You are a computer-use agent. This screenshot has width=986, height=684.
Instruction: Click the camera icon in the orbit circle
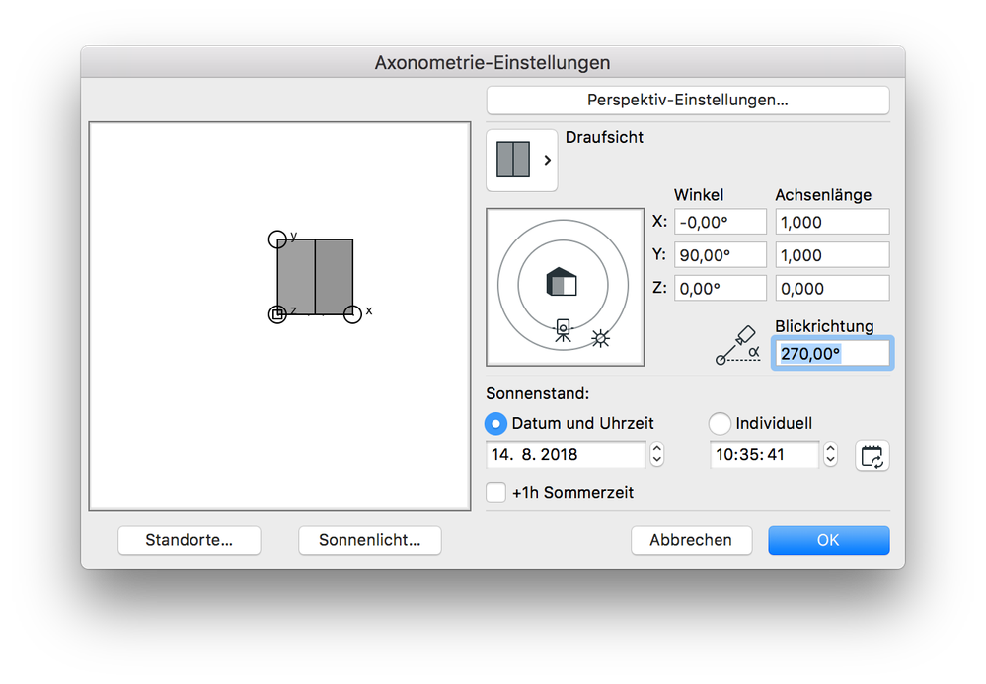coord(563,330)
